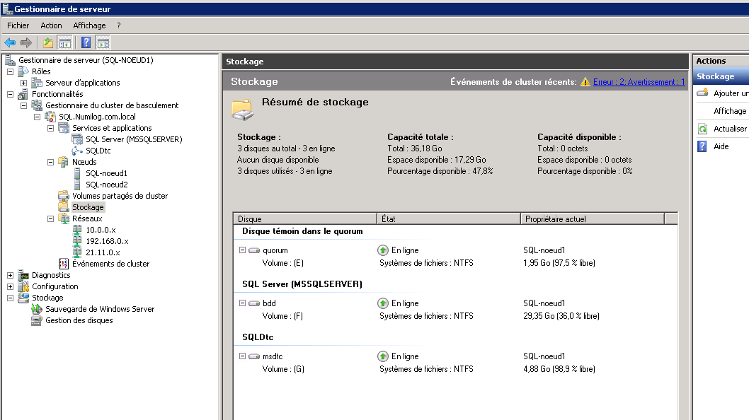Collapse the quorum disk row

242,250
